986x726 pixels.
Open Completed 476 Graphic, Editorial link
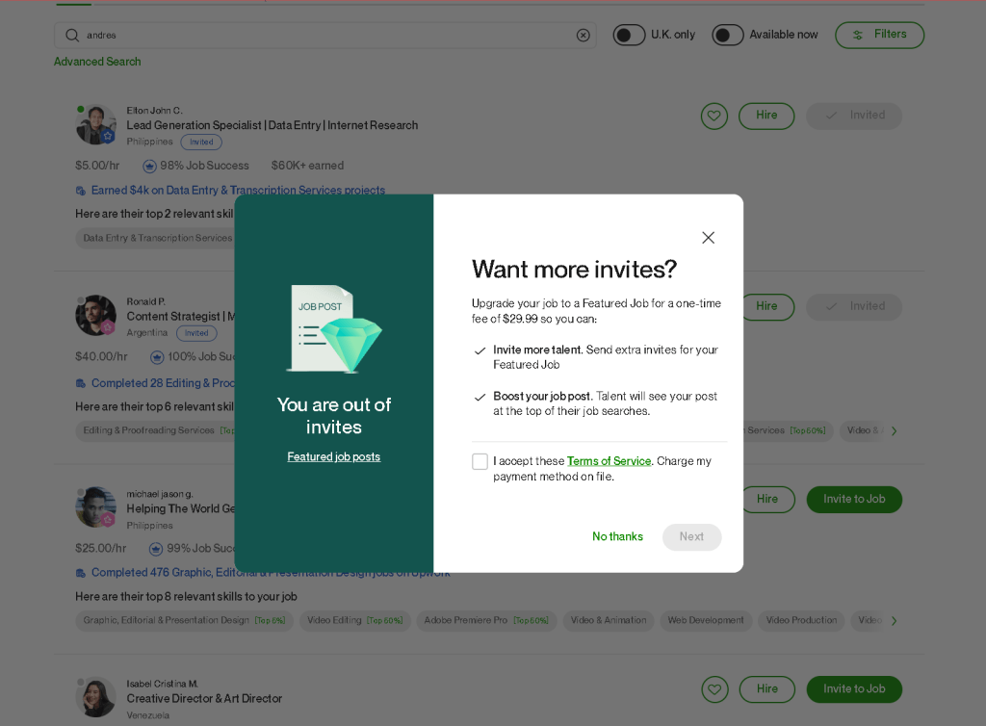(271, 573)
